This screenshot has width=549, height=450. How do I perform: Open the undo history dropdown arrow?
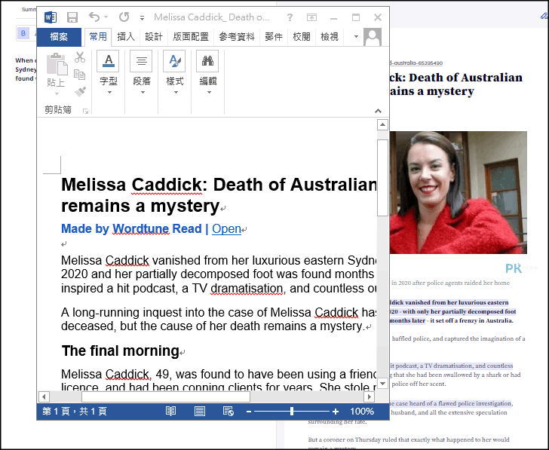pos(106,17)
